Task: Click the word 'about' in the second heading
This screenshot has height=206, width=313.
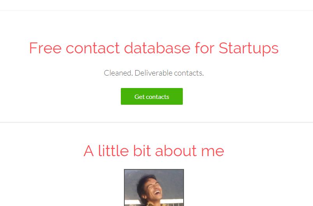Action: (x=173, y=151)
